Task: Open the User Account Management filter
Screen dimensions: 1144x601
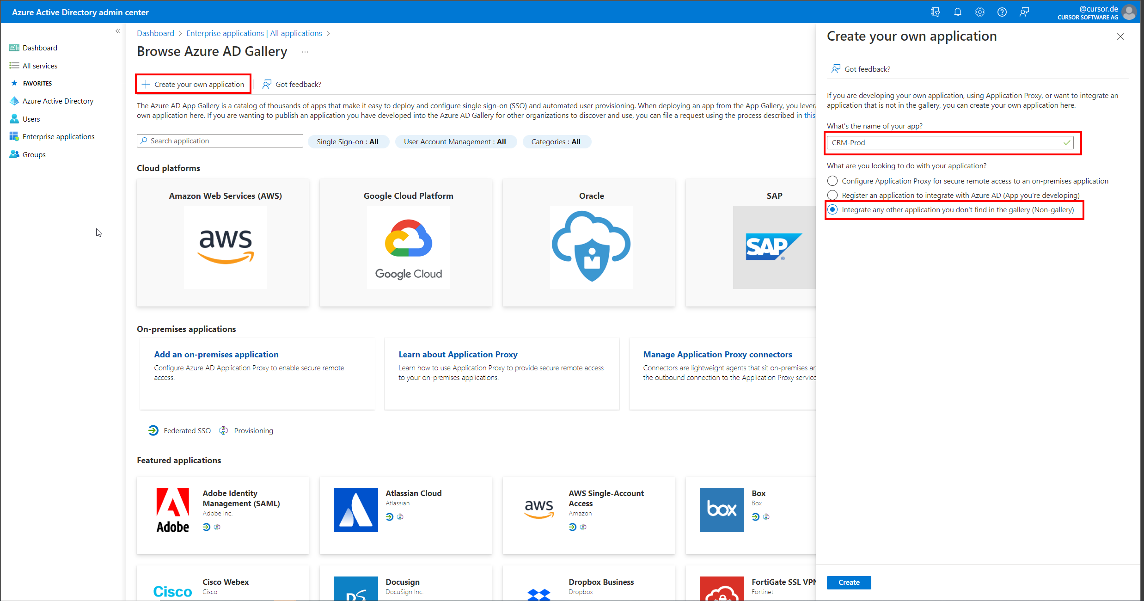Action: click(x=456, y=141)
